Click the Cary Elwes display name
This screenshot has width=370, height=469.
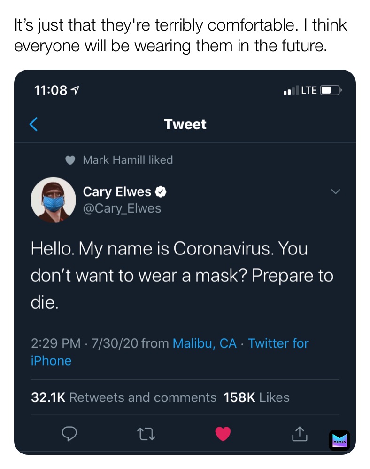[117, 192]
